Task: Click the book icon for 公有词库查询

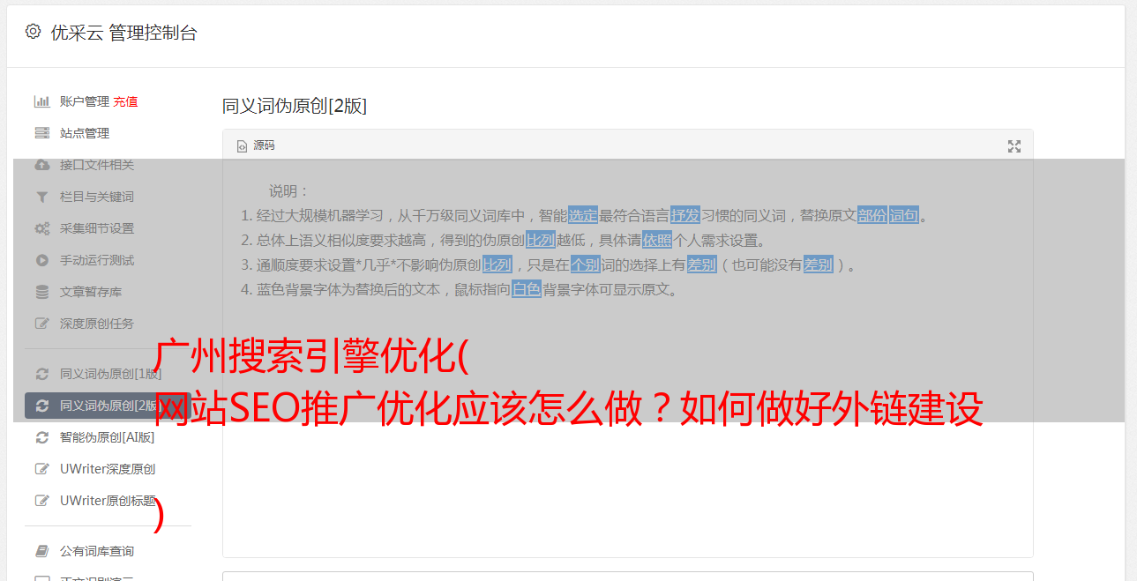Action: (x=41, y=551)
